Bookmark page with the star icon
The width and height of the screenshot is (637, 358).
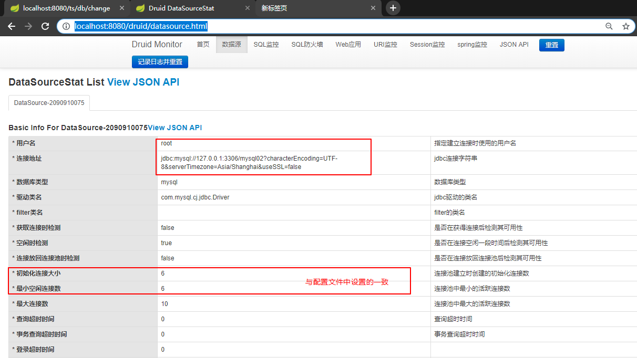[625, 26]
